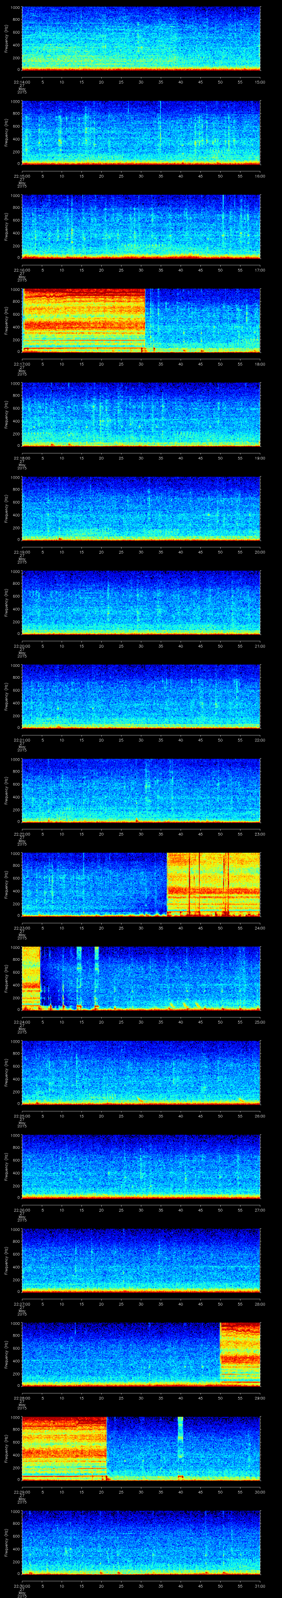Click the 22:16:00 start time label

(x=22, y=270)
